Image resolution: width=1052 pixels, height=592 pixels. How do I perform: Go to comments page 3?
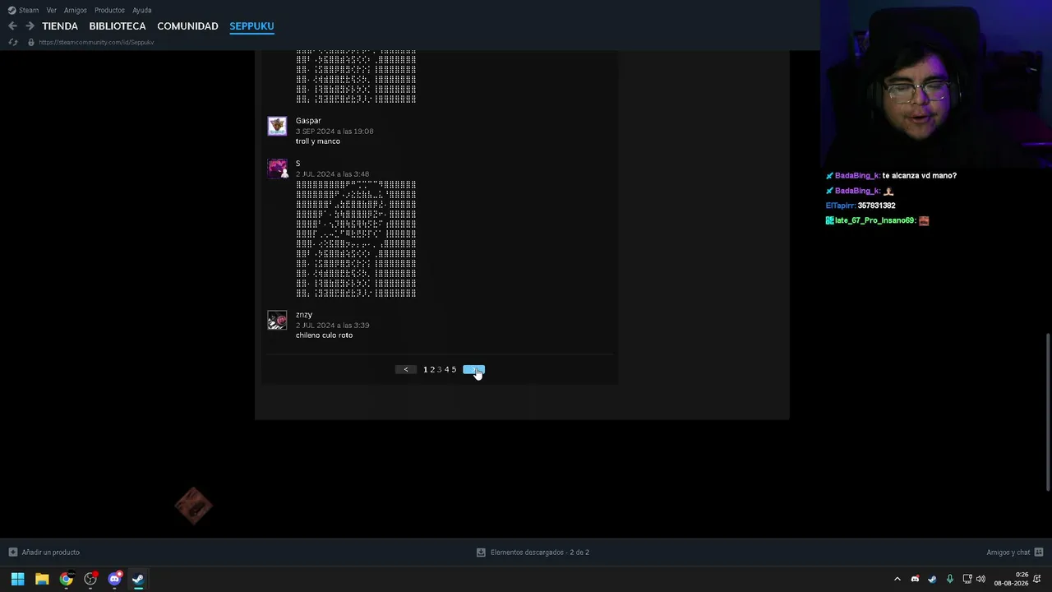pyautogui.click(x=440, y=370)
